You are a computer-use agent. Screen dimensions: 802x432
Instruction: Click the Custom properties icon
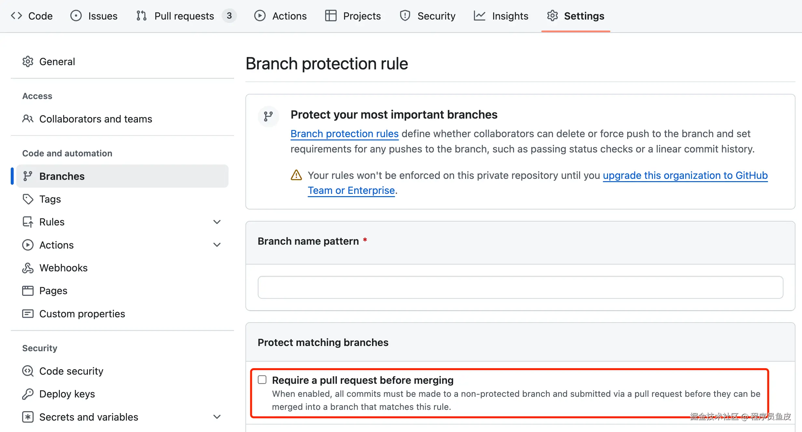pyautogui.click(x=28, y=314)
